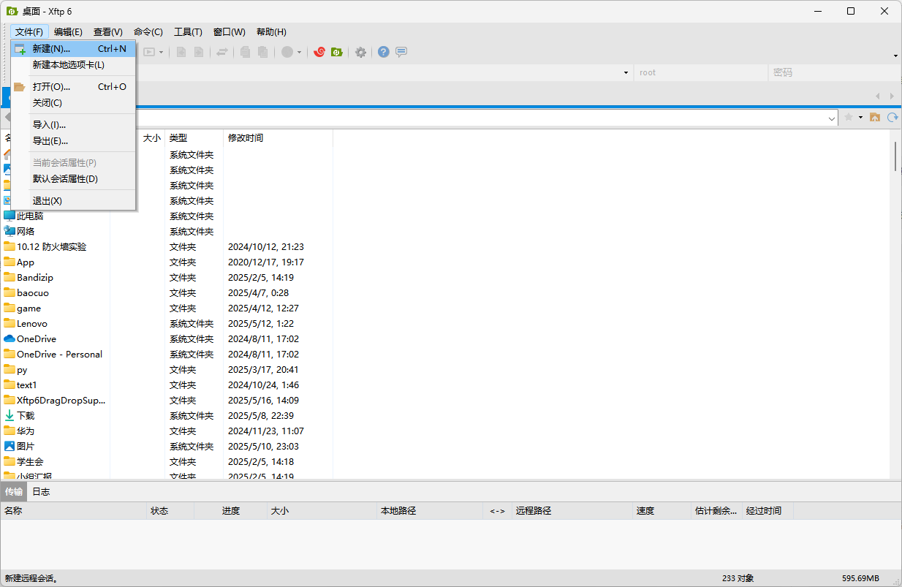Sort files by 修改时间 column header
The height and width of the screenshot is (587, 902).
(x=278, y=137)
